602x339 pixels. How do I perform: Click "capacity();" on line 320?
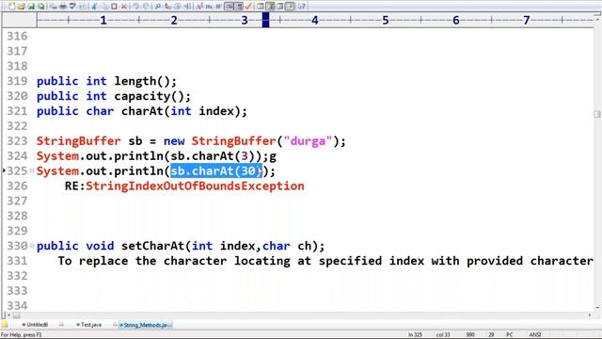pyautogui.click(x=152, y=96)
